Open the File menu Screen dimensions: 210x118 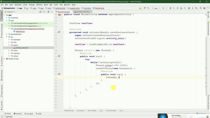point(2,5)
